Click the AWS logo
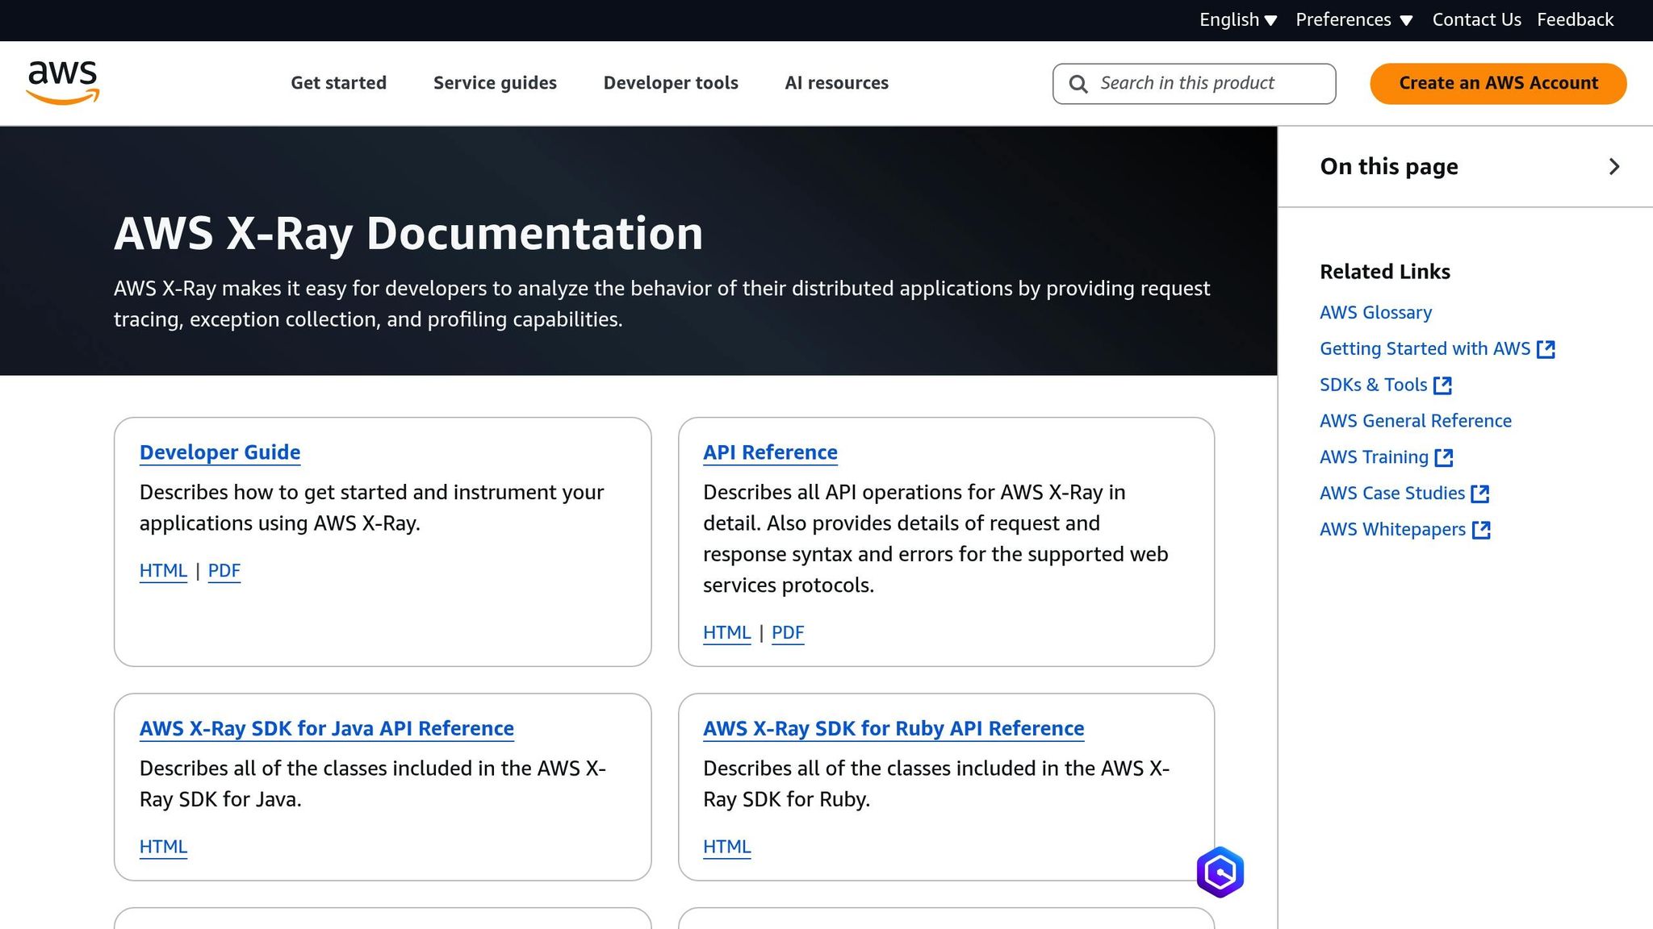The image size is (1653, 929). tap(63, 83)
